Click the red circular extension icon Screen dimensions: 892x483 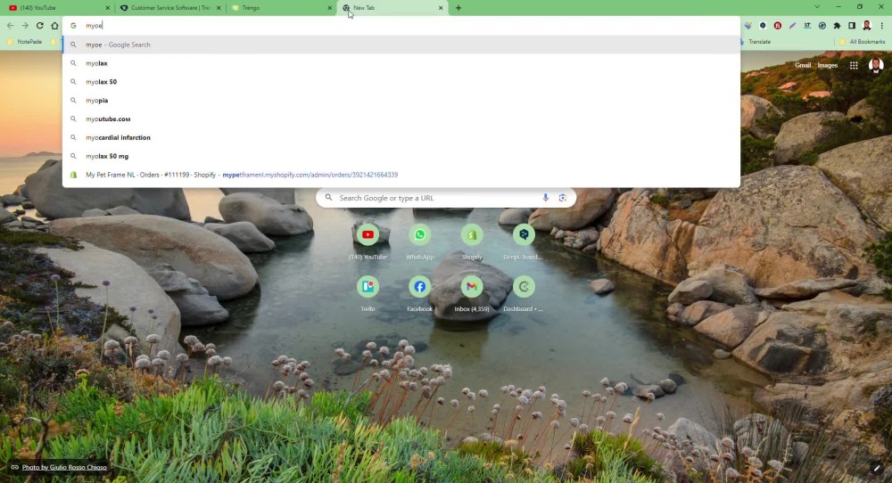point(778,26)
